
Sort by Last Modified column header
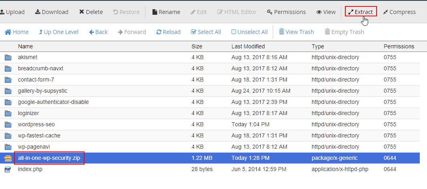click(x=248, y=46)
